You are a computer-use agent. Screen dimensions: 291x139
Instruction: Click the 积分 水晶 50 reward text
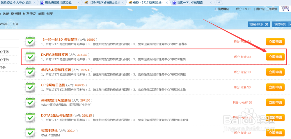(242, 87)
